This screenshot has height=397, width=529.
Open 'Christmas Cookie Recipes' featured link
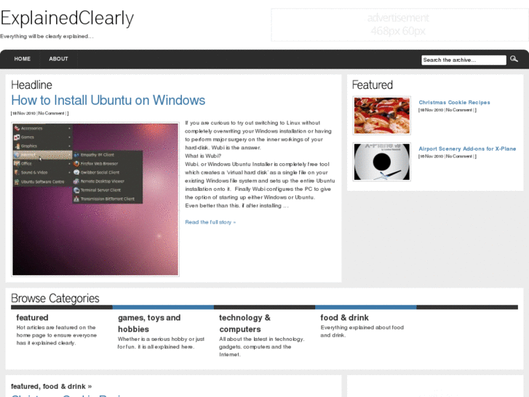pos(454,103)
